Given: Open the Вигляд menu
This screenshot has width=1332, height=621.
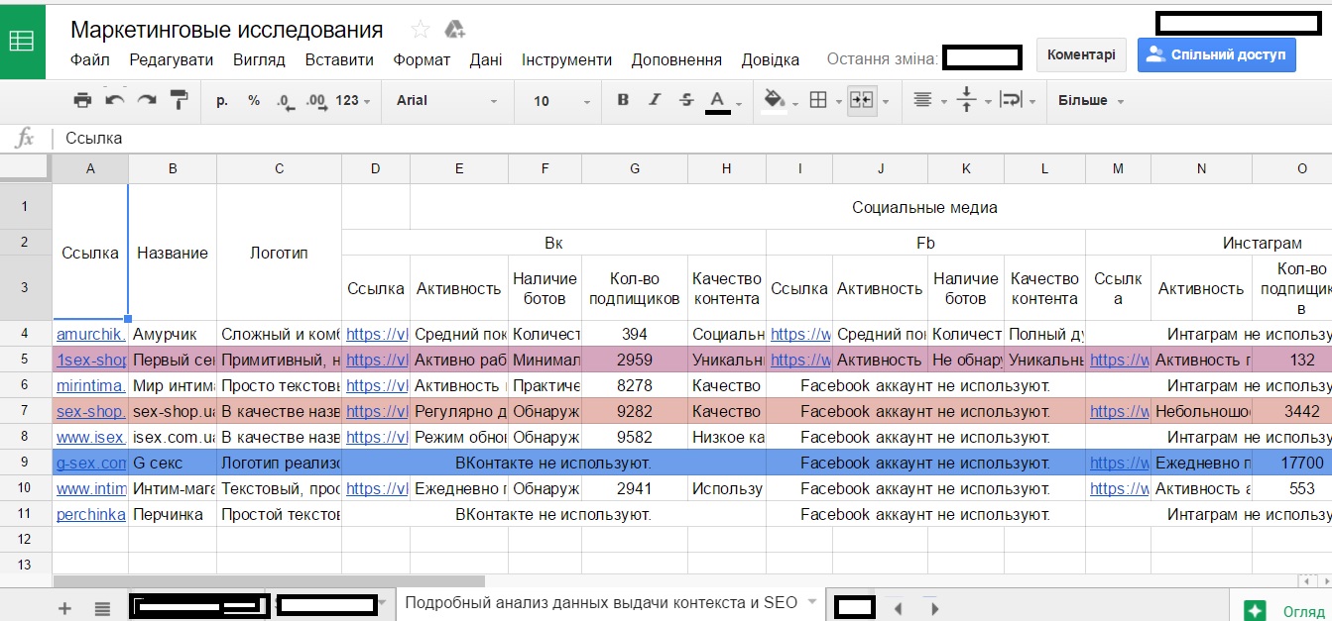Looking at the screenshot, I should pos(259,59).
